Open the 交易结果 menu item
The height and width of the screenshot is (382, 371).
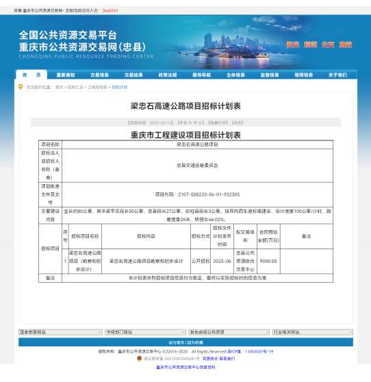coord(133,75)
